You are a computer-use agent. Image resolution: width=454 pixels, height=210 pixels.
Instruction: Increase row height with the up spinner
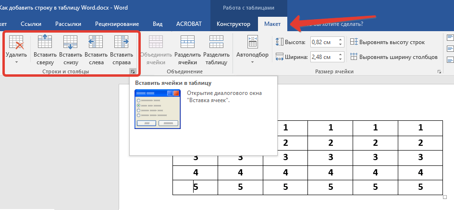click(340, 40)
